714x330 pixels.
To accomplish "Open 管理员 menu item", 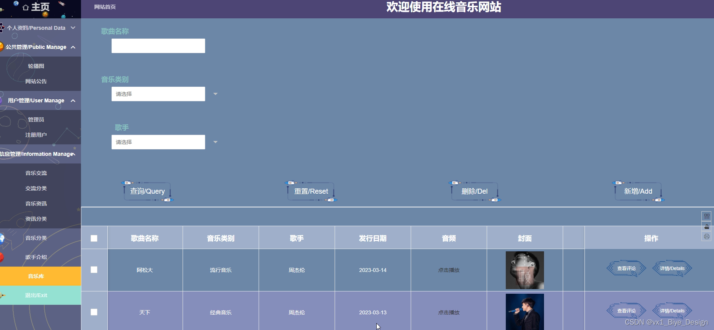I will tap(36, 120).
